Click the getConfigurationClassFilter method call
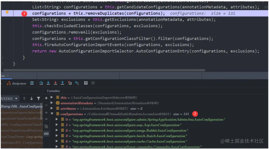 (118, 38)
